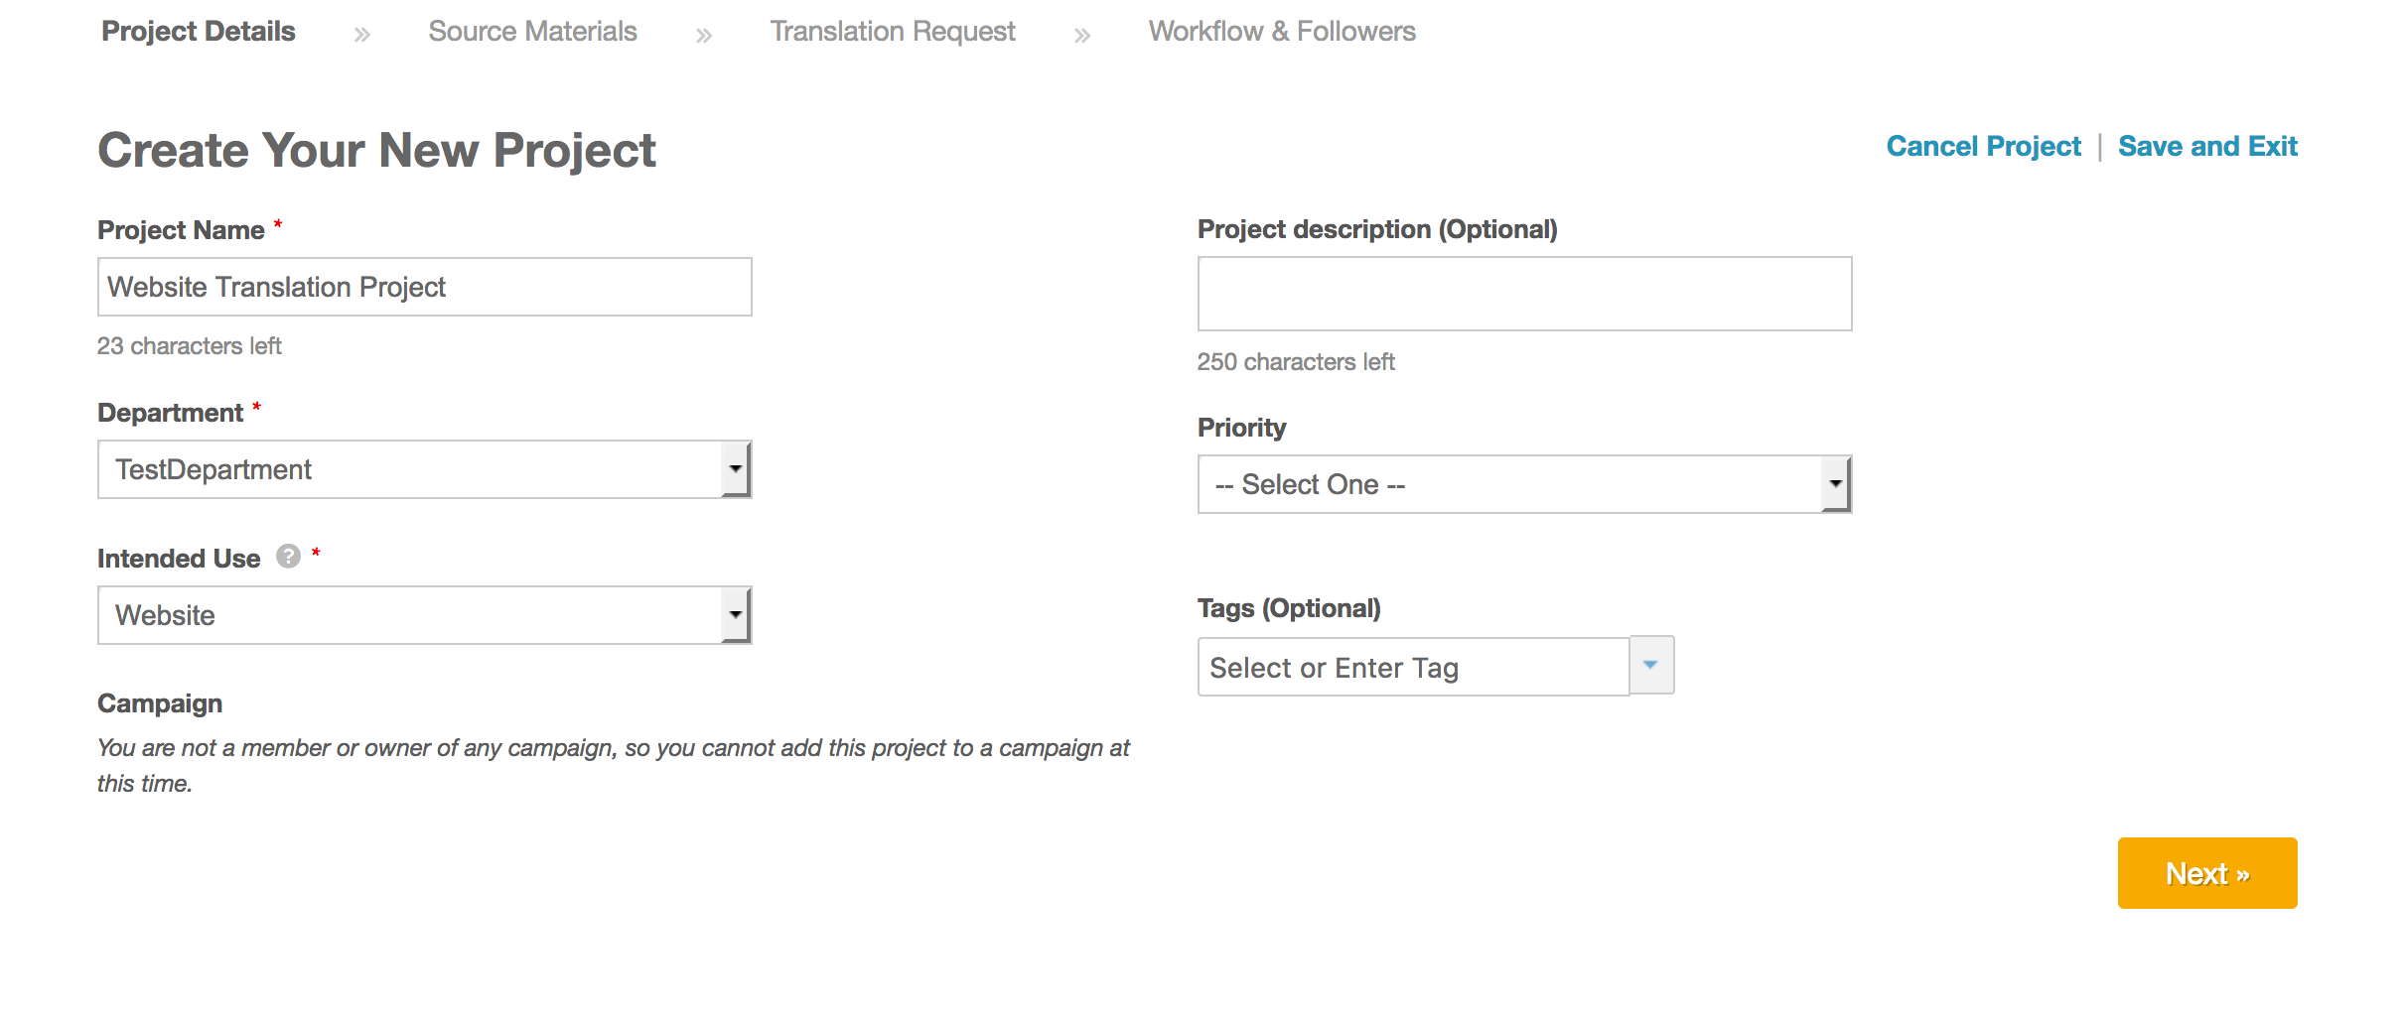Screen dimensions: 2406x1016
Task: Open the Translation Request step
Action: 893,32
